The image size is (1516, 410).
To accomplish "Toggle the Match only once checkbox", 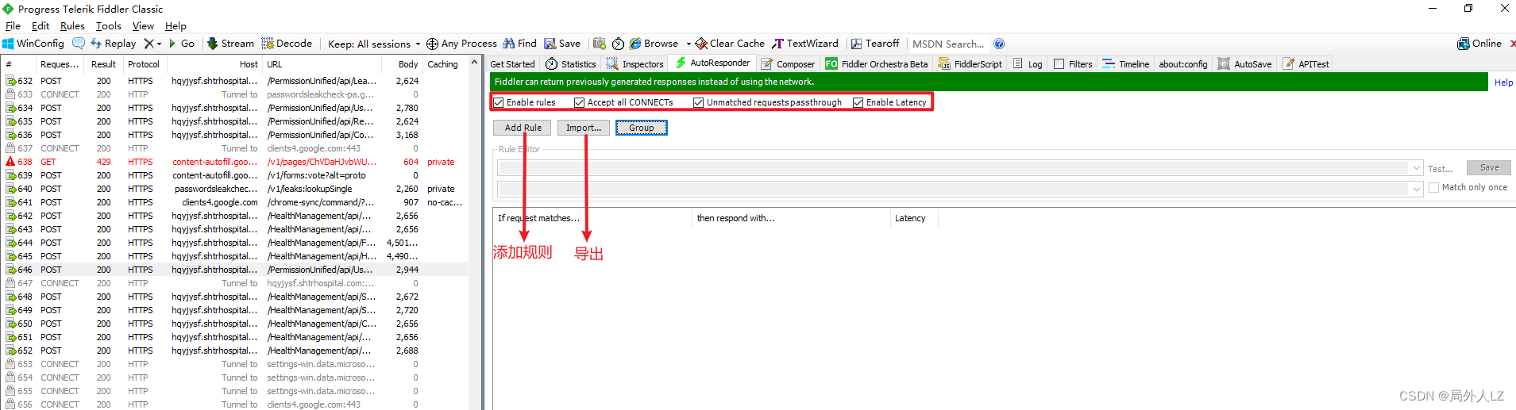I will coord(1434,188).
